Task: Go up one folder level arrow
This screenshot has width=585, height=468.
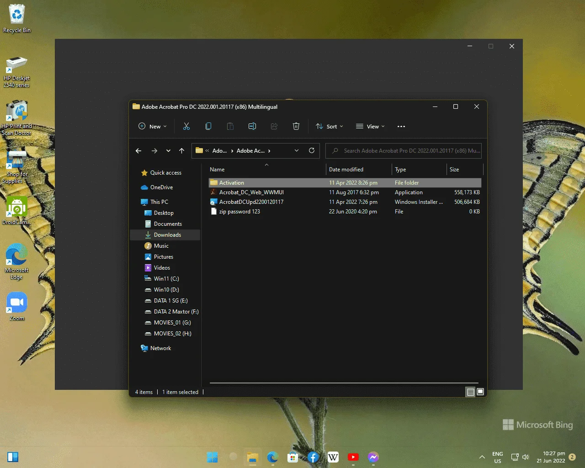Action: click(182, 151)
